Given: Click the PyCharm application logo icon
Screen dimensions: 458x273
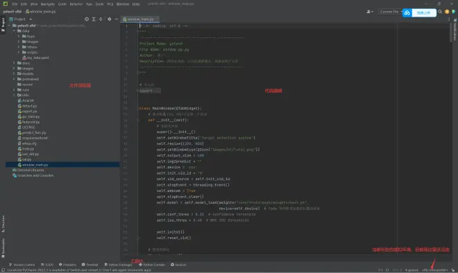Looking at the screenshot, I should point(6,3).
